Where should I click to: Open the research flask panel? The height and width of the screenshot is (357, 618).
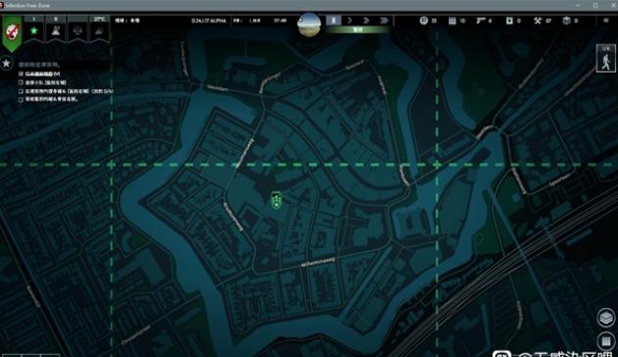click(56, 30)
